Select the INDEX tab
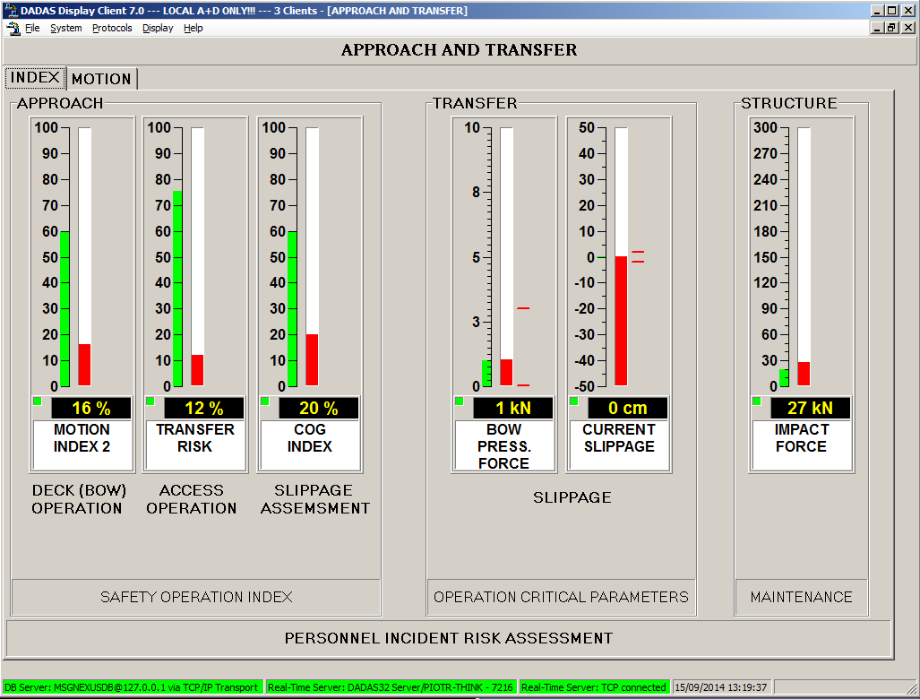 click(x=36, y=78)
